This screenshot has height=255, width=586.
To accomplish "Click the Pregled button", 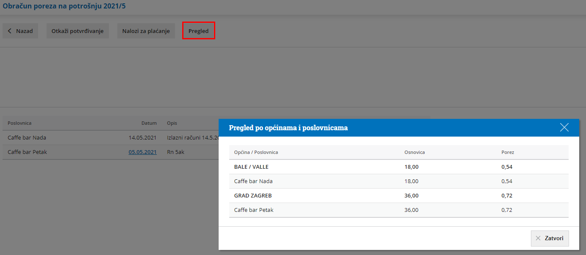I will coord(199,31).
